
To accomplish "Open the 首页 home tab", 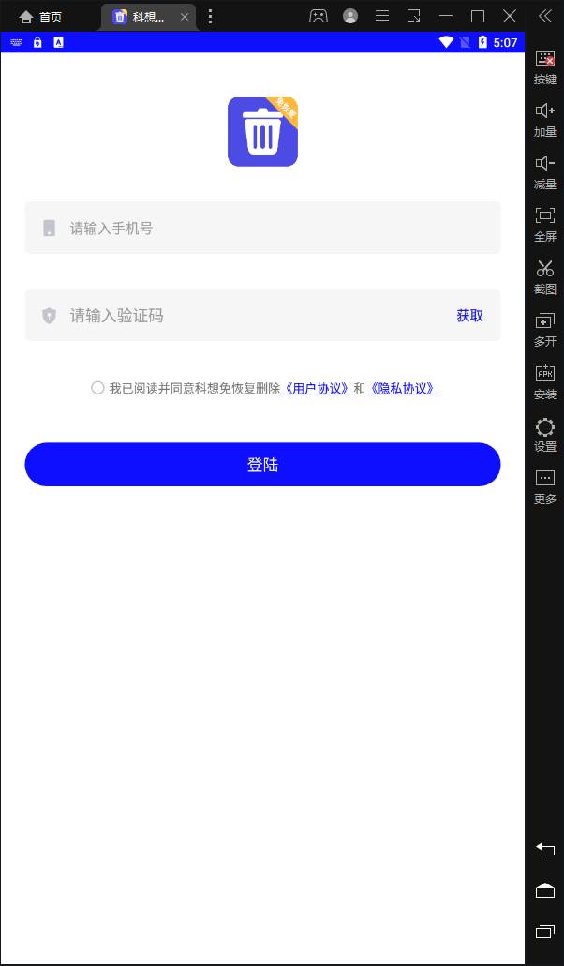I will point(40,17).
